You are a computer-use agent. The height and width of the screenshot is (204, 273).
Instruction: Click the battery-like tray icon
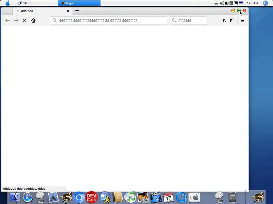pos(227,3)
